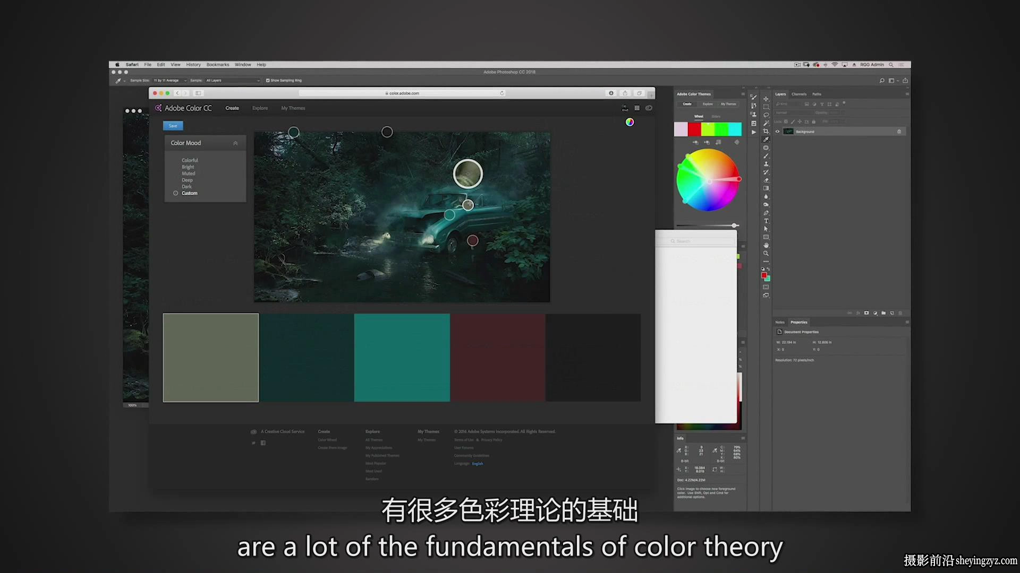Open the workspace switcher dropdown
1020x573 pixels.
[x=893, y=81]
